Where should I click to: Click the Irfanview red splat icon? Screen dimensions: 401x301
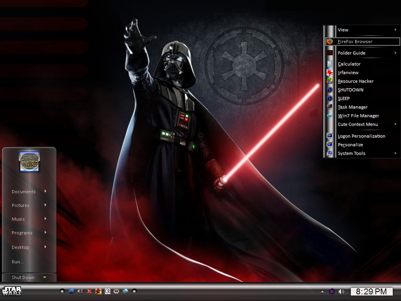pos(330,73)
